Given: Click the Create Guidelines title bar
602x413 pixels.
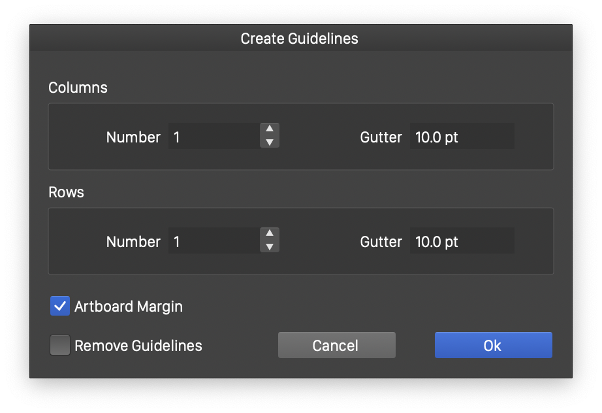Looking at the screenshot, I should (x=300, y=39).
